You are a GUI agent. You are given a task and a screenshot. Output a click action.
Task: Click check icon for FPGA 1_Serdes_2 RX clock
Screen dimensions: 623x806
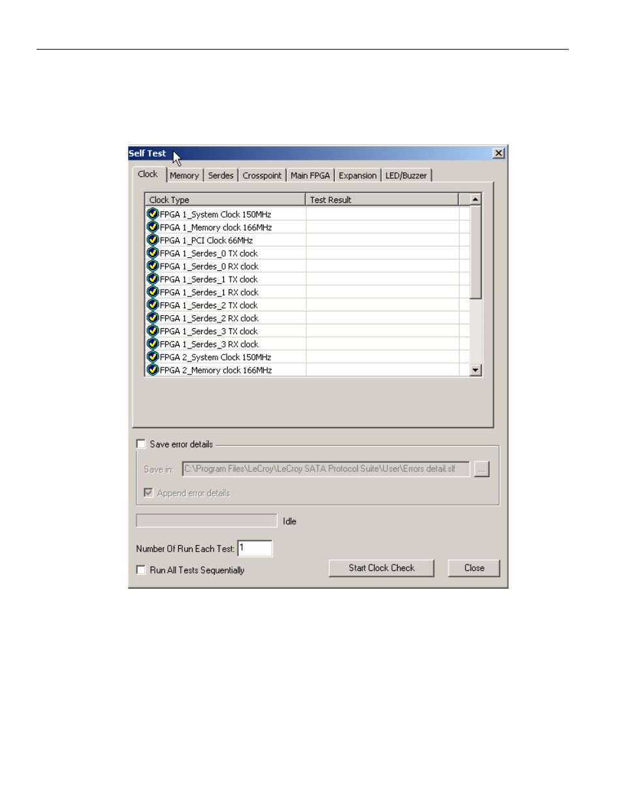(x=153, y=318)
